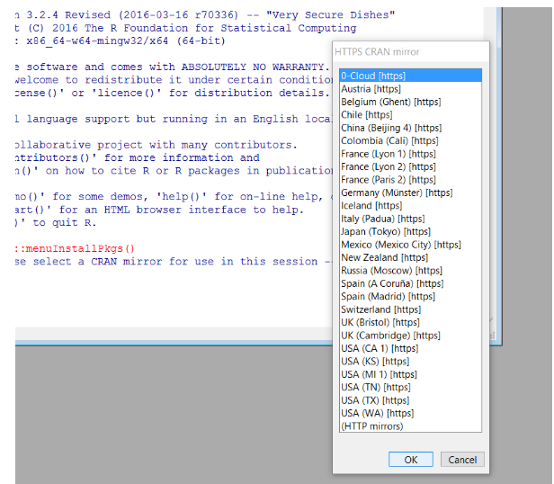Open the (HTTP mirrors) entry
This screenshot has width=554, height=484.
410,426
